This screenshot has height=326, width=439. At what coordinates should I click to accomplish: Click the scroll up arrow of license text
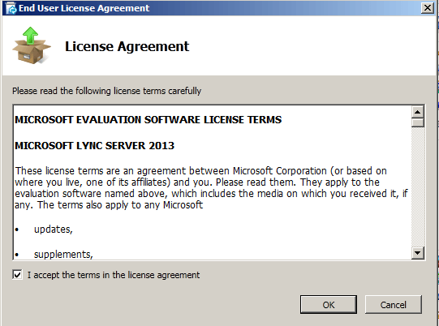point(418,112)
